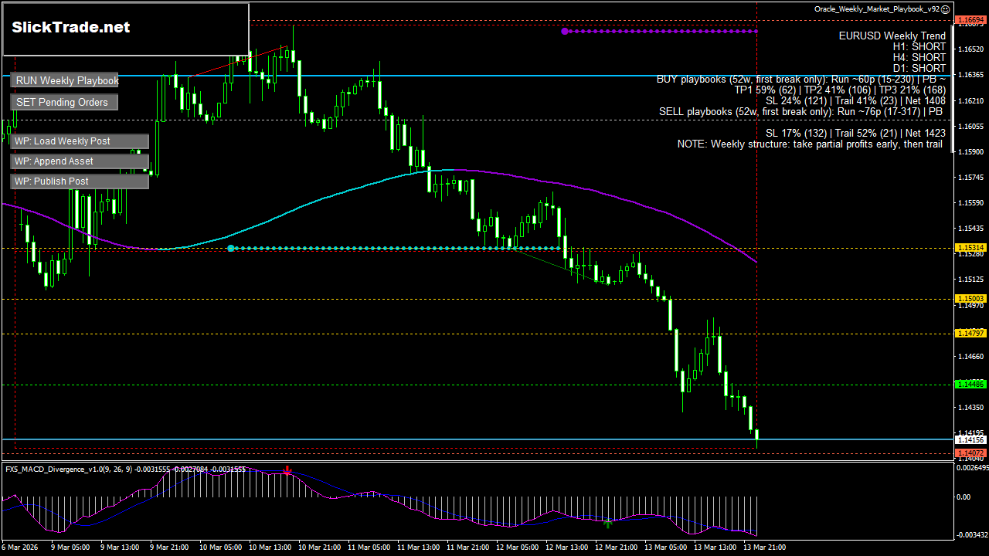This screenshot has width=989, height=556.
Task: Click the SELL playbooks statistics line
Action: pos(802,111)
